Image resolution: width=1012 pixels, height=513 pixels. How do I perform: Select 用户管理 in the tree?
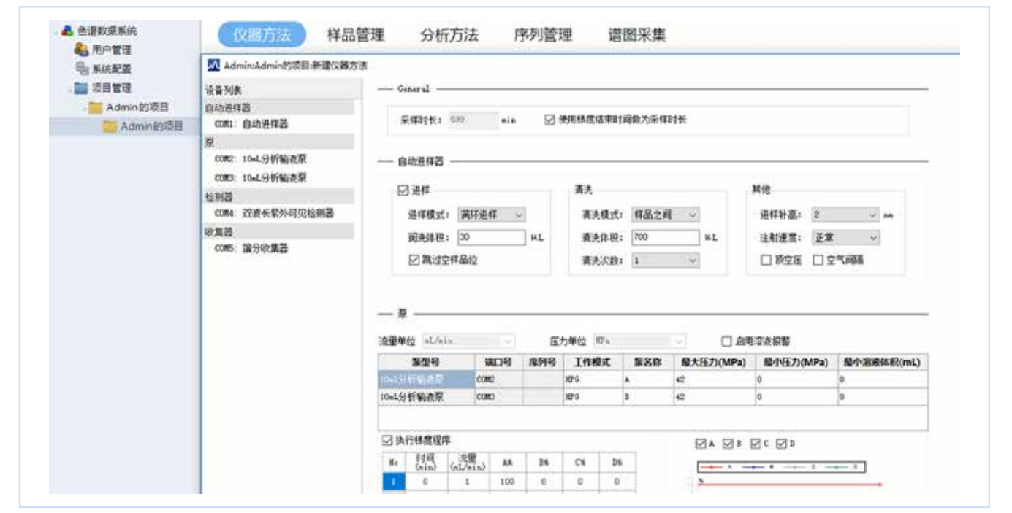pyautogui.click(x=111, y=50)
